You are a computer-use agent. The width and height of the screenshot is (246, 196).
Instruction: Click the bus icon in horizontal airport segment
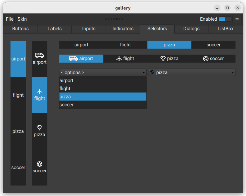point(73,59)
